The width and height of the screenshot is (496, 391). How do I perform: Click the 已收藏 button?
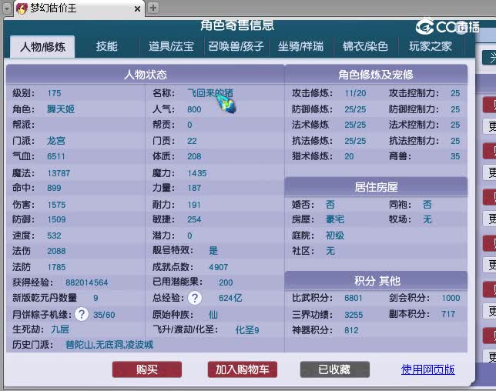click(335, 369)
